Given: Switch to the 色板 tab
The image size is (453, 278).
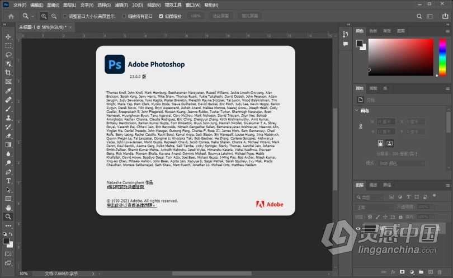Looking at the screenshot, I should [373, 31].
